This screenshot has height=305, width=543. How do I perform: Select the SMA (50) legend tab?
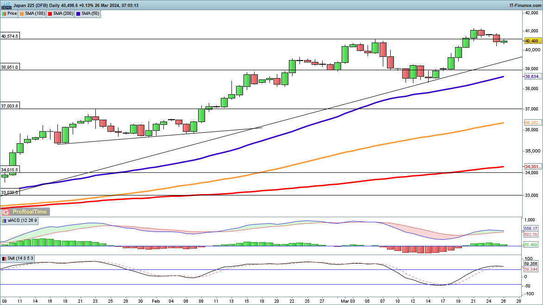click(90, 14)
